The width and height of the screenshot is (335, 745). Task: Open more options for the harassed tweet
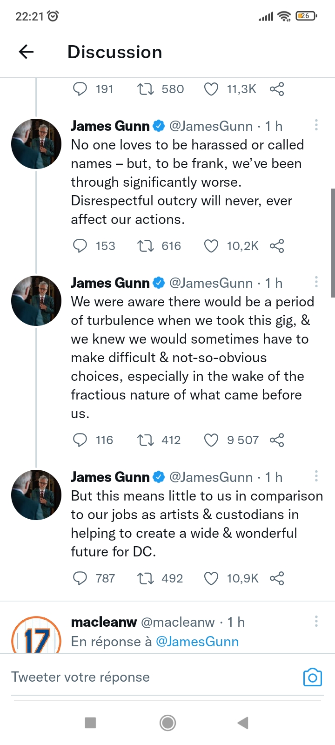pyautogui.click(x=316, y=125)
